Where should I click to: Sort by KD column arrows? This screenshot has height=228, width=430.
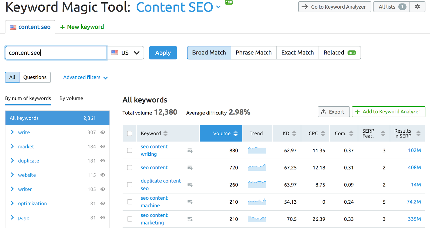tap(294, 133)
